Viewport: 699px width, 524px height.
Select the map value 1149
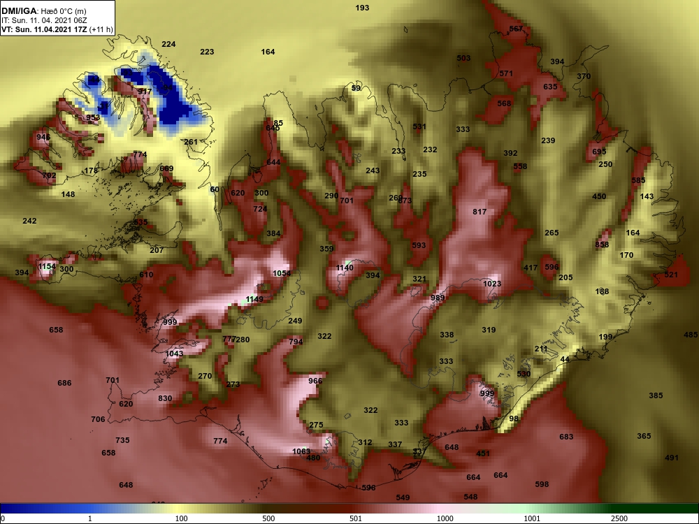point(254,299)
